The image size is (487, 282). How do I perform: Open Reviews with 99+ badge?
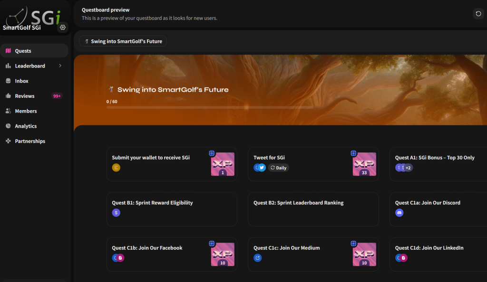click(x=25, y=96)
